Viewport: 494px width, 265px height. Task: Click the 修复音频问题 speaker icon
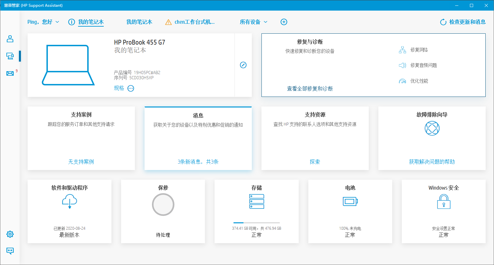pyautogui.click(x=402, y=65)
